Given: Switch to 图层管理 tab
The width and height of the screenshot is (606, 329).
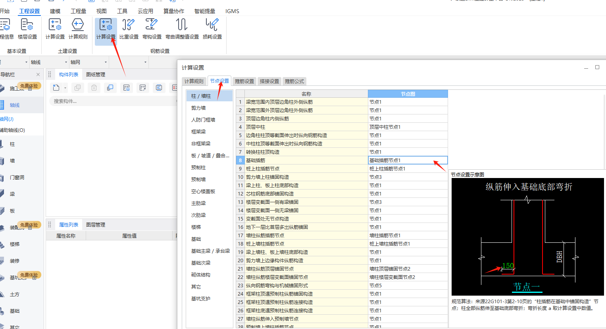Looking at the screenshot, I should (96, 224).
